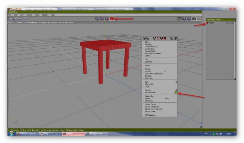Click Vertex Color in context menu
The width and height of the screenshot is (244, 143).
(150, 111)
